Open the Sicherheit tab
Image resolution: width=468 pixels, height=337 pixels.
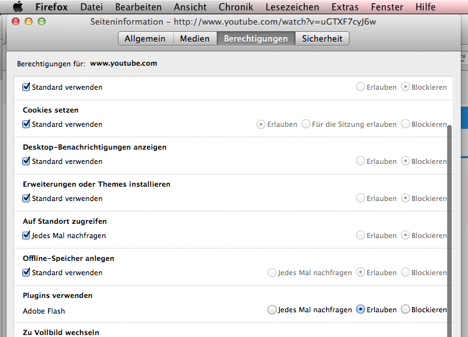click(x=322, y=38)
